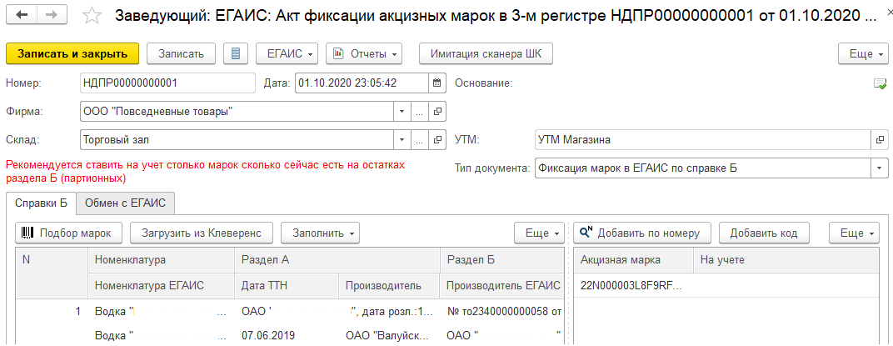Click the back navigation arrow

tap(22, 16)
